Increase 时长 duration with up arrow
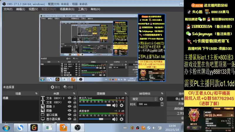This screenshot has width=235, height=132. point(162,103)
